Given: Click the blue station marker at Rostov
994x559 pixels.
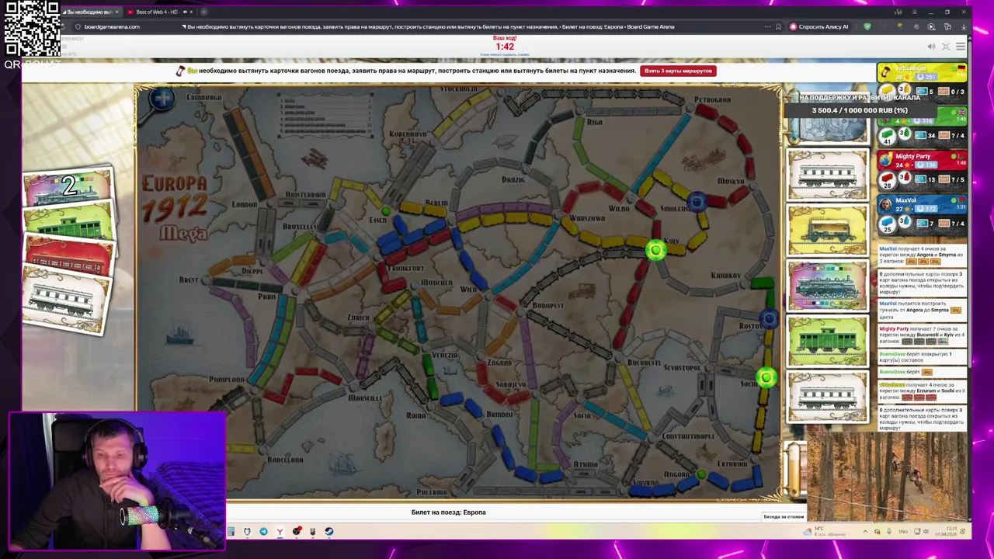Looking at the screenshot, I should (768, 318).
